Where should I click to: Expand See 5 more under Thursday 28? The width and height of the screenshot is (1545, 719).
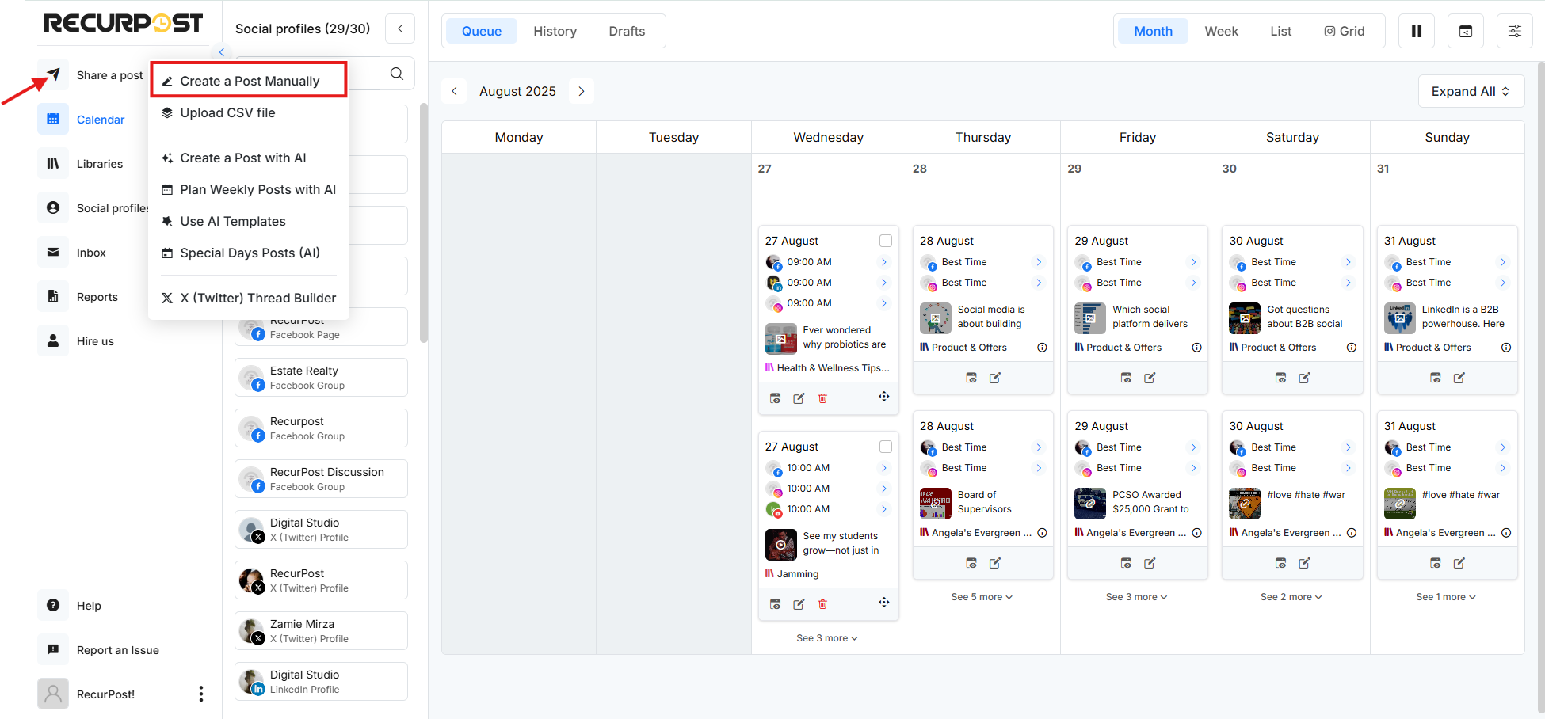(982, 597)
